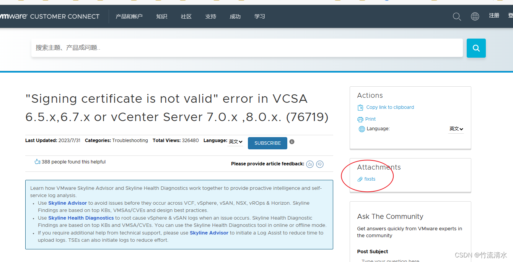Image resolution: width=513 pixels, height=262 pixels.
Task: Click the Ask The Community heading
Action: (x=390, y=217)
